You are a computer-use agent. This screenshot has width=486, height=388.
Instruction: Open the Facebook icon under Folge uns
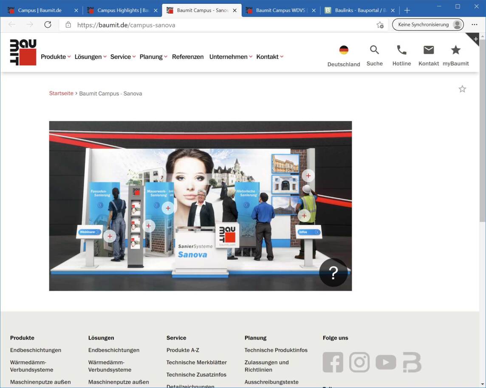click(333, 362)
